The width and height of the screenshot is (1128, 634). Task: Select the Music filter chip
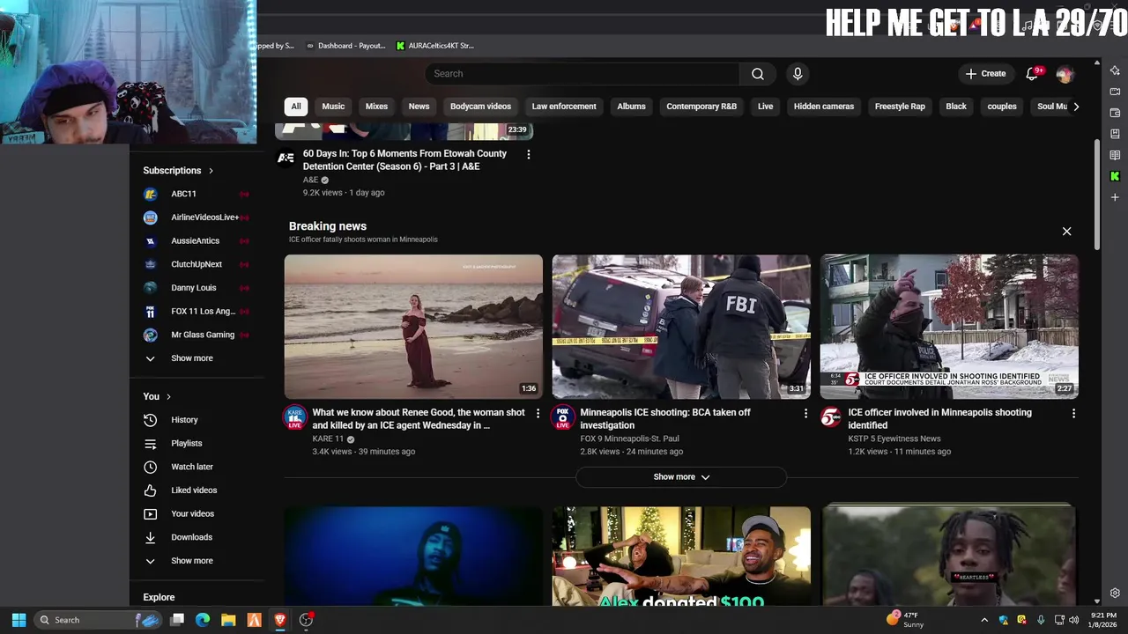(x=333, y=107)
